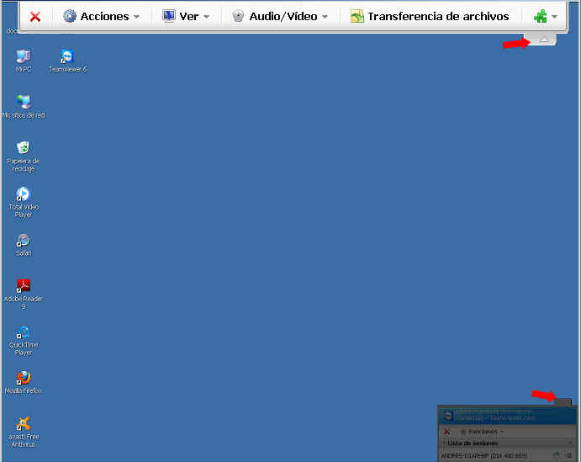The image size is (581, 462).
Task: Open Mis sitios de red icon
Action: tap(24, 103)
